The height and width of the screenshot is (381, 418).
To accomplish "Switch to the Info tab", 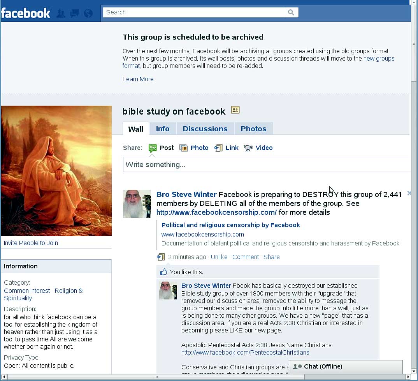I will click(163, 129).
